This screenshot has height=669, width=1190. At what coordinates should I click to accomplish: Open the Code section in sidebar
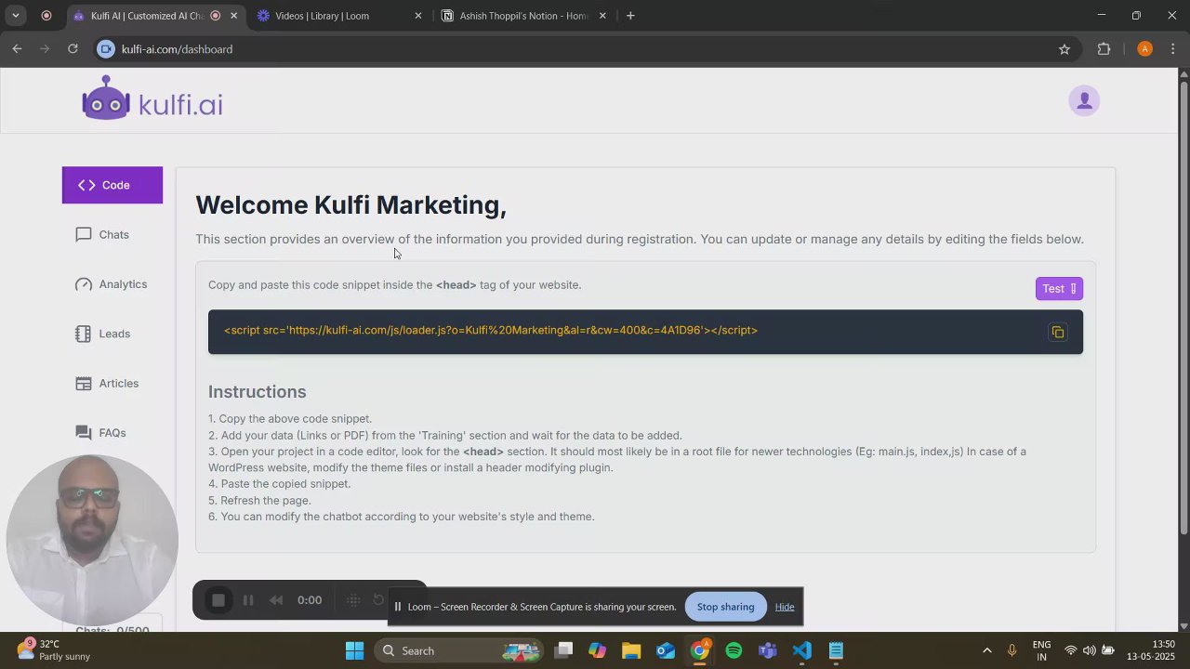pos(112,185)
